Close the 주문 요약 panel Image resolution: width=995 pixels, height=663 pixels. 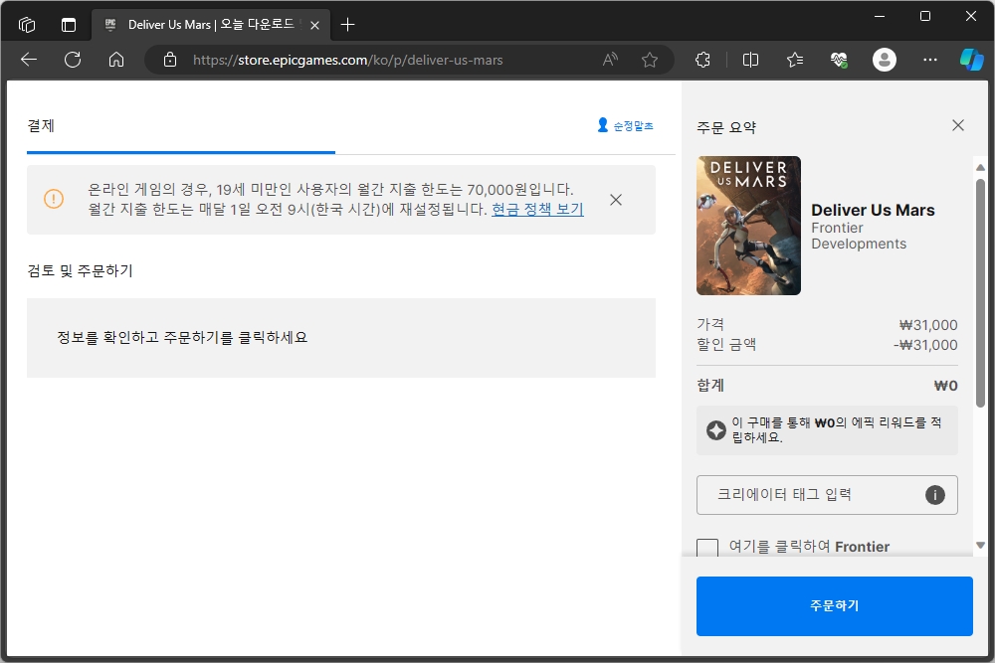(x=958, y=125)
